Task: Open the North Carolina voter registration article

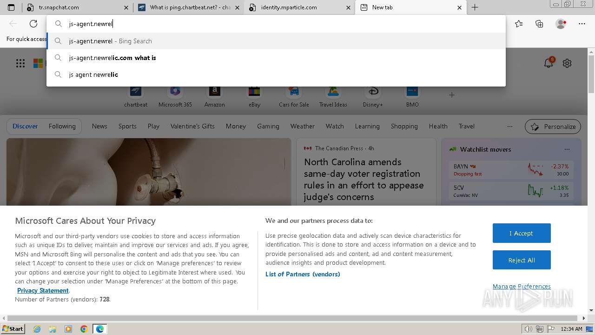Action: 364,179
